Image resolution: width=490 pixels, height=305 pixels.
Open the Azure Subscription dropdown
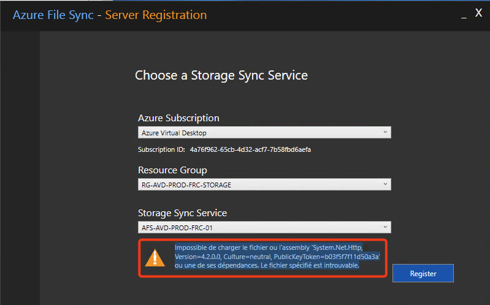[264, 132]
